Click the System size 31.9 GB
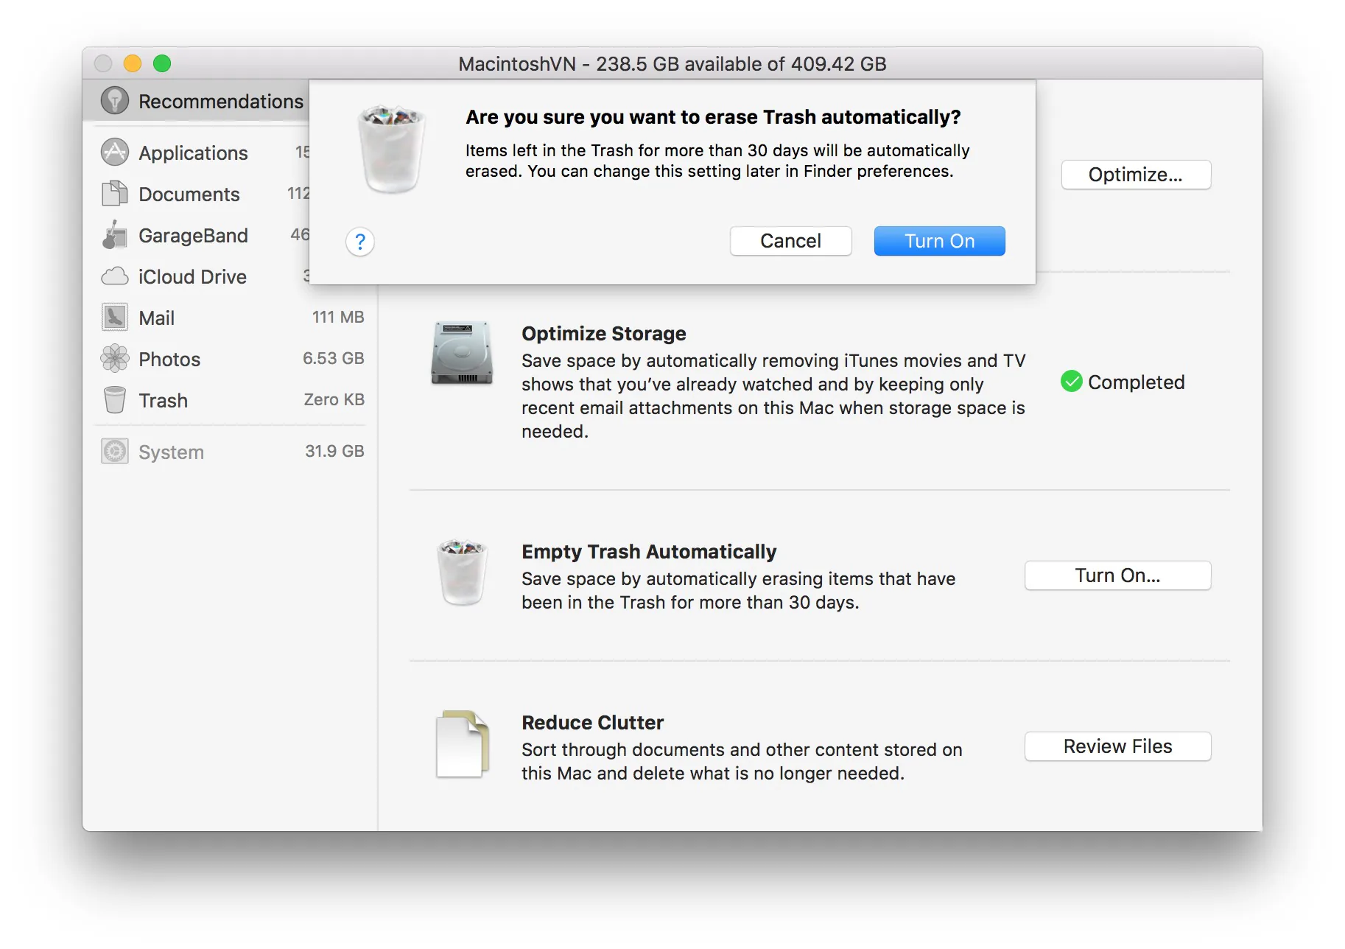1345x949 pixels. 335,451
